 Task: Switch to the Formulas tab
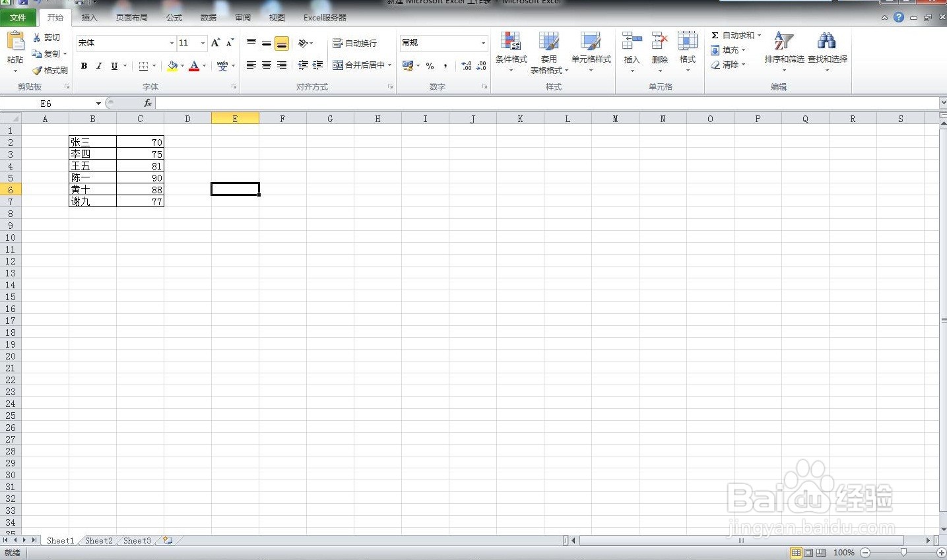(174, 17)
